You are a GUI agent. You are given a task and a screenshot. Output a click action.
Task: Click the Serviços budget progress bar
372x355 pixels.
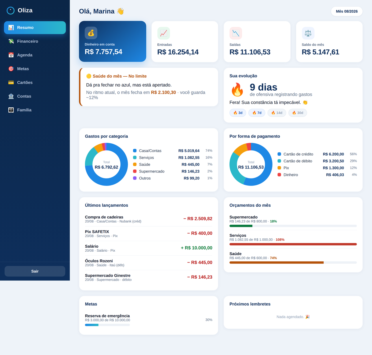pos(293,244)
